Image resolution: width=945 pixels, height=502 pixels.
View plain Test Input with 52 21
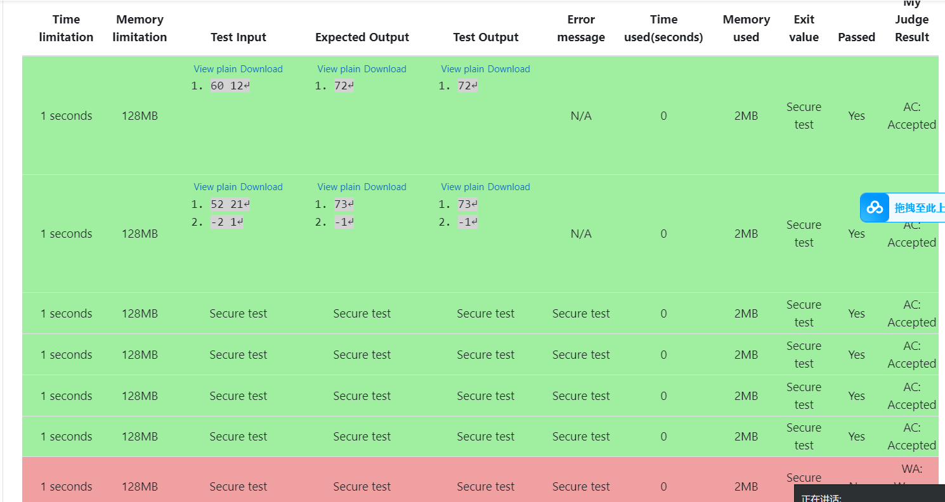coord(215,187)
